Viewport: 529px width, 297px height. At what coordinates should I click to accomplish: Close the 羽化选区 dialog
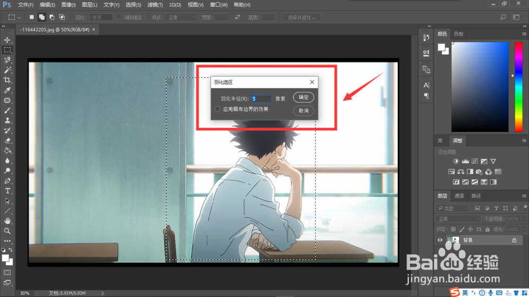point(312,82)
